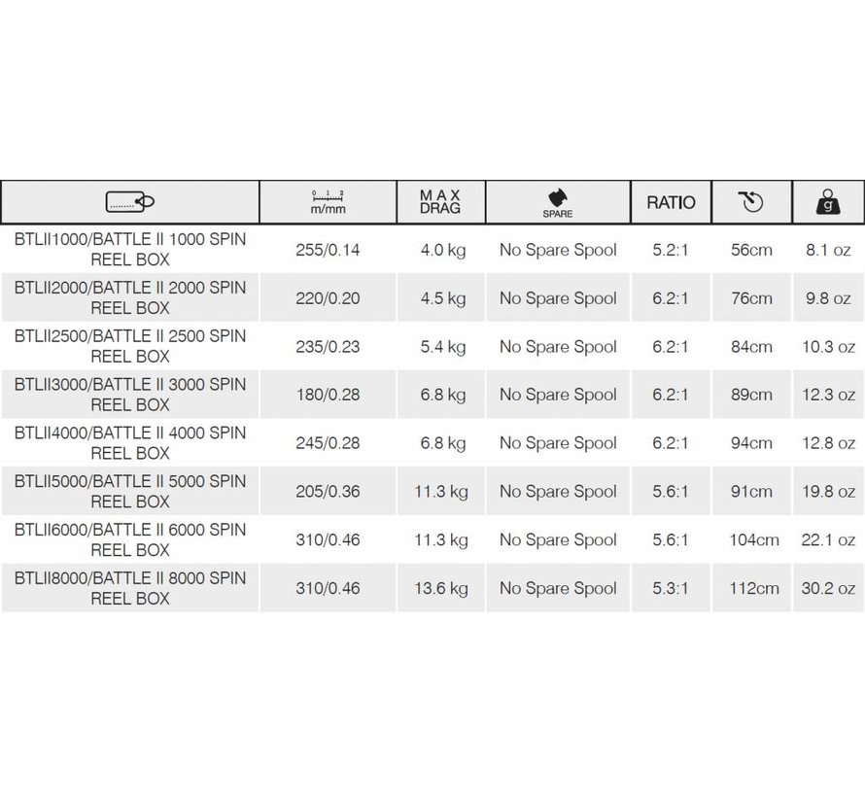Click the 22.1 oz weight value
865x797 pixels.
coord(828,540)
